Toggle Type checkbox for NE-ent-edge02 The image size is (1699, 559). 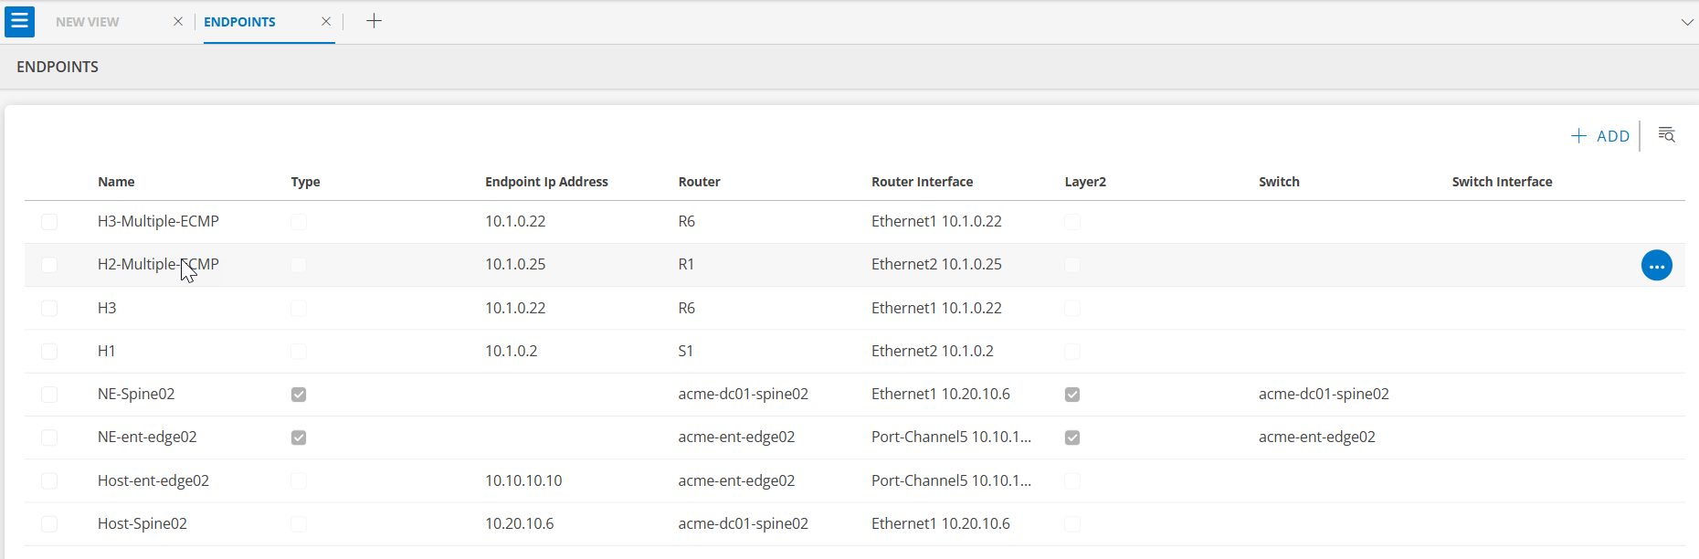point(299,438)
